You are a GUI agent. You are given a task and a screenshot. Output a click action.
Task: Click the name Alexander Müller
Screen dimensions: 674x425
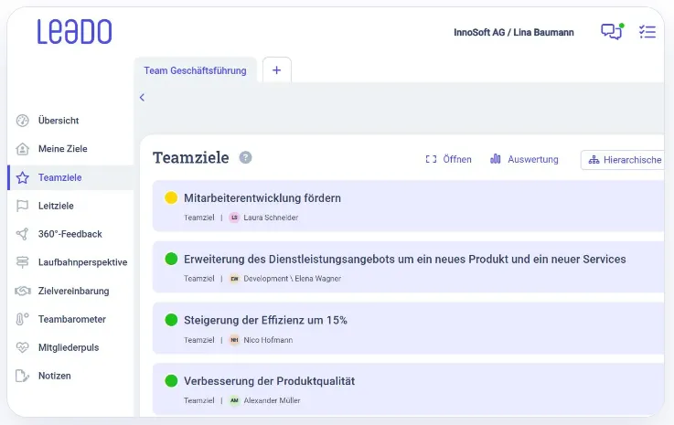272,400
